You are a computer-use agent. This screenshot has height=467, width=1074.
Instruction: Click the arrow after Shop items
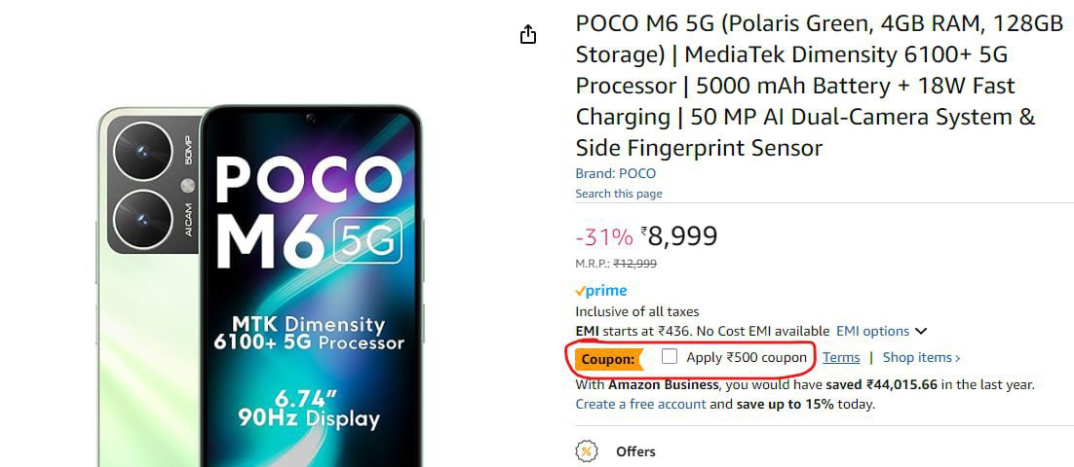[958, 358]
